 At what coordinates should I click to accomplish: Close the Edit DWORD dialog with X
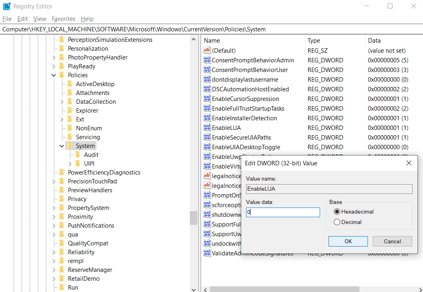(x=409, y=163)
